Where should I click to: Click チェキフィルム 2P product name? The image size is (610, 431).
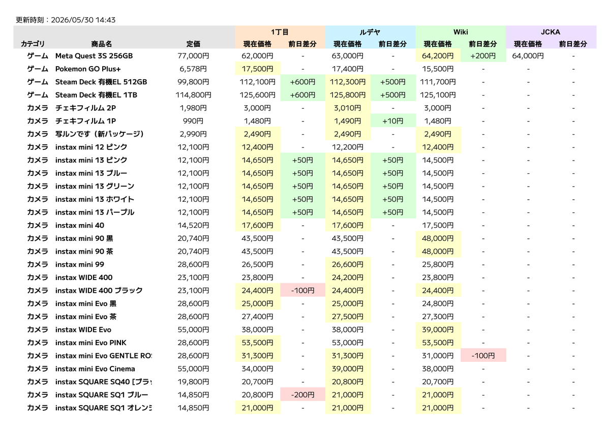[85, 108]
